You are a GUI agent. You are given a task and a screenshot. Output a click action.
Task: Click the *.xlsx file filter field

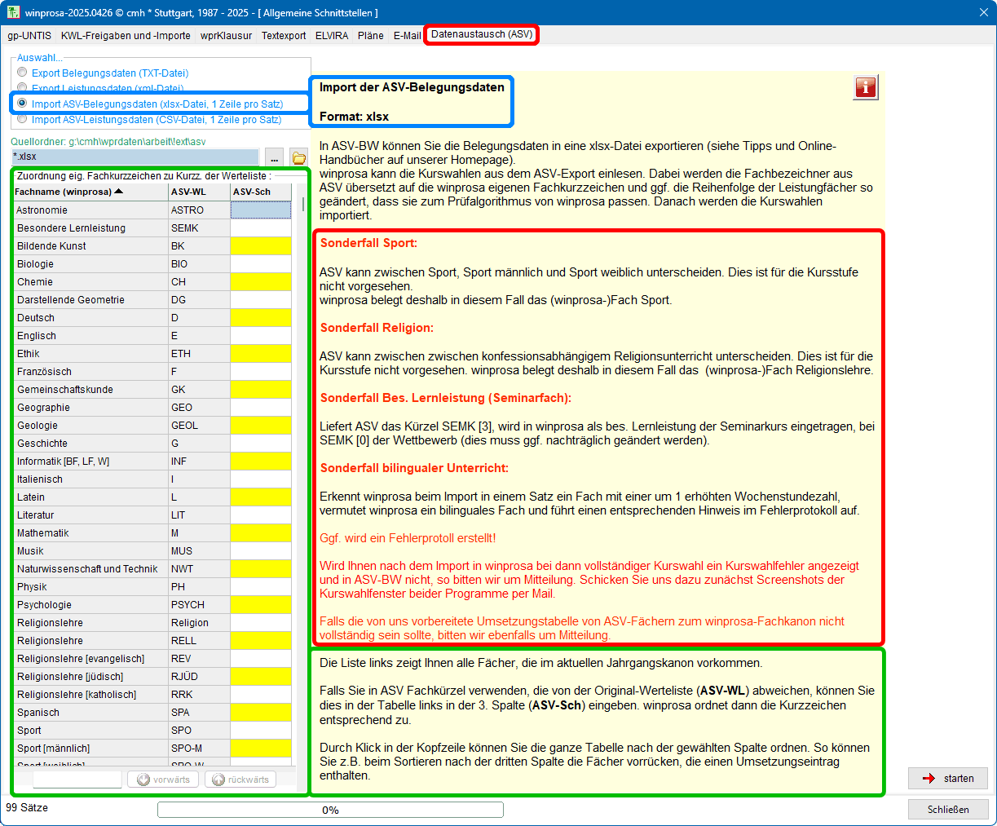point(135,157)
